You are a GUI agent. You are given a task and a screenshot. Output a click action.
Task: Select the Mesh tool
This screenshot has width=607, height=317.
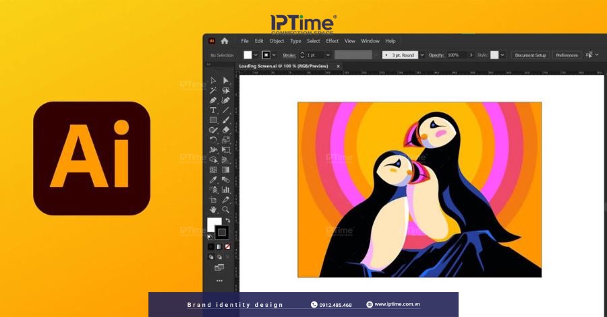213,170
